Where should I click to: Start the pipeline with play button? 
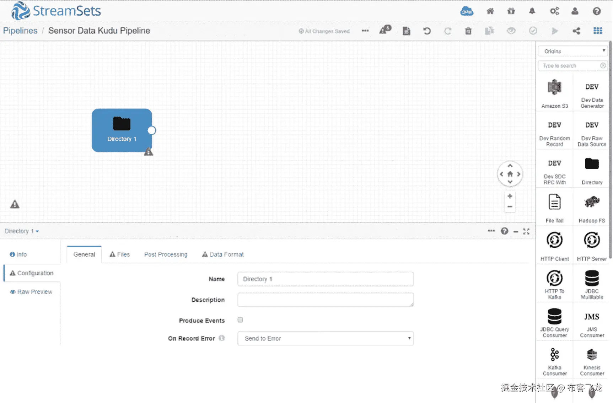click(555, 31)
